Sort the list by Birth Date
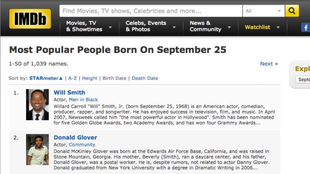Viewport: 310px width, 174px height. pyautogui.click(x=114, y=78)
